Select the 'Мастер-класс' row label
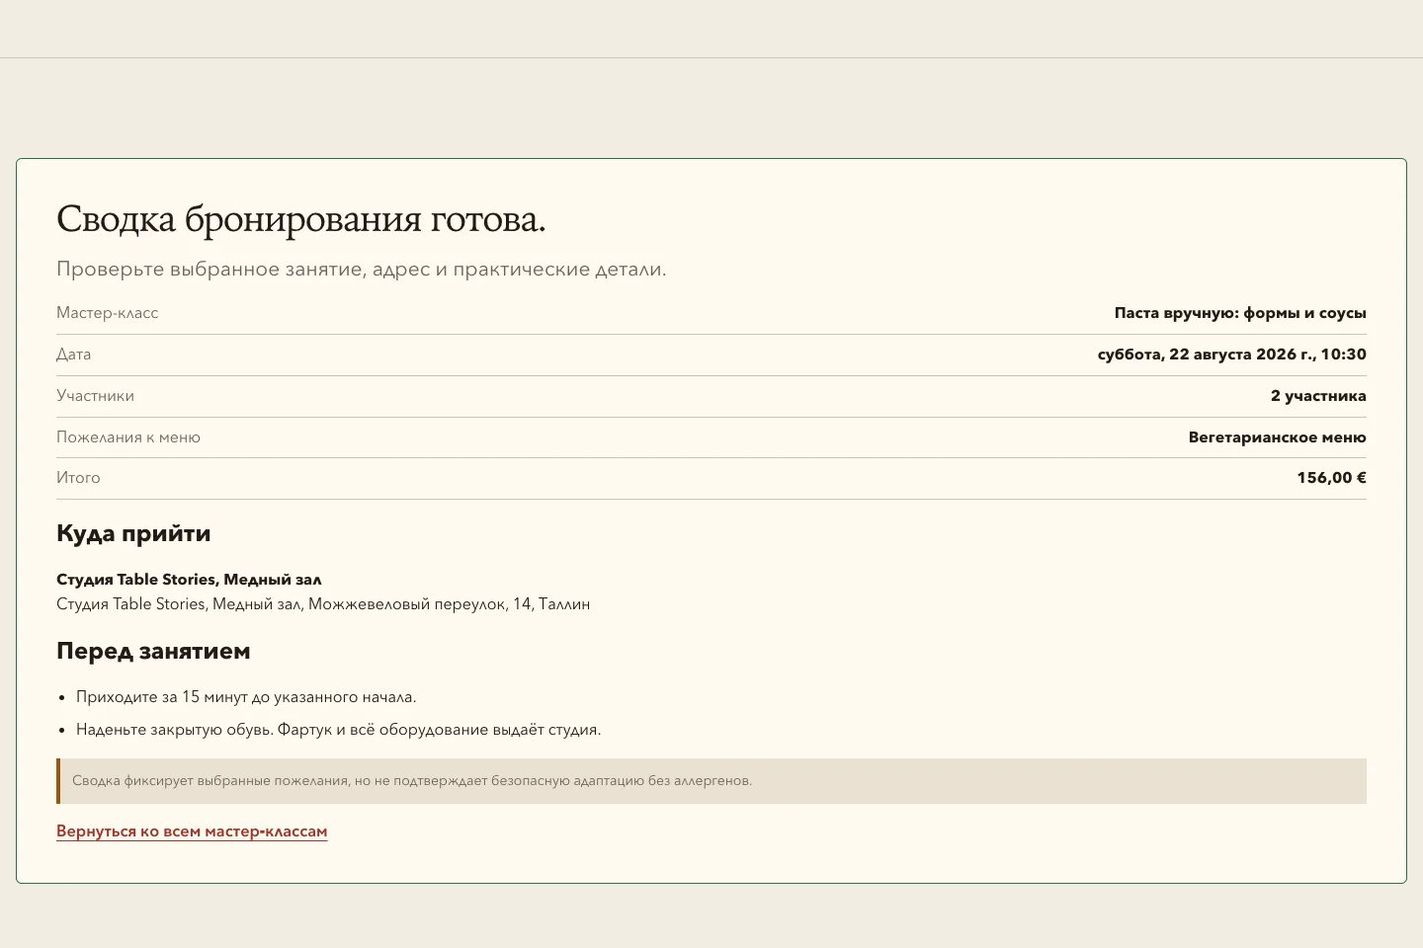 tap(108, 313)
